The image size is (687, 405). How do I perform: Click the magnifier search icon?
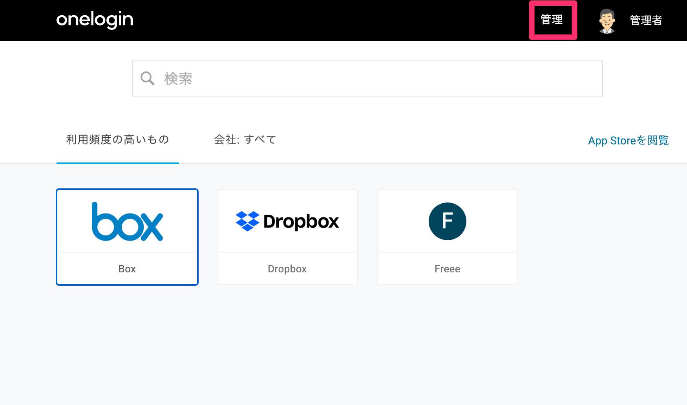pos(148,78)
